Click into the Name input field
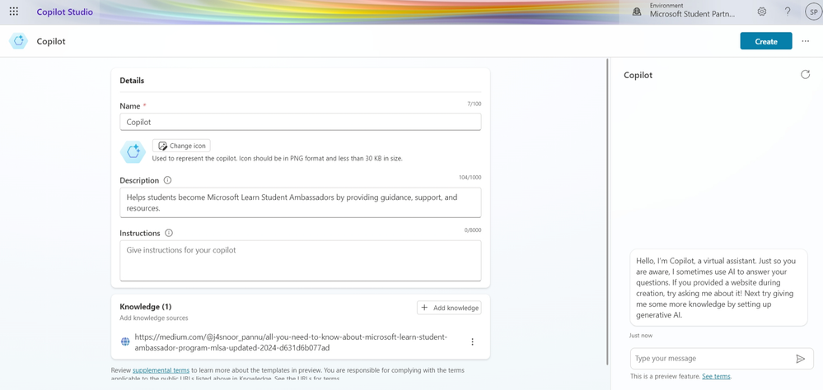823x390 pixels. coord(300,122)
